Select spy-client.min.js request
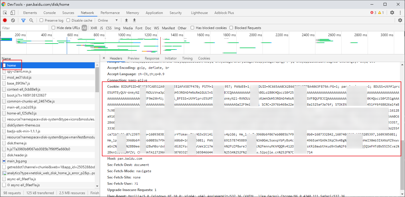 point(48,71)
